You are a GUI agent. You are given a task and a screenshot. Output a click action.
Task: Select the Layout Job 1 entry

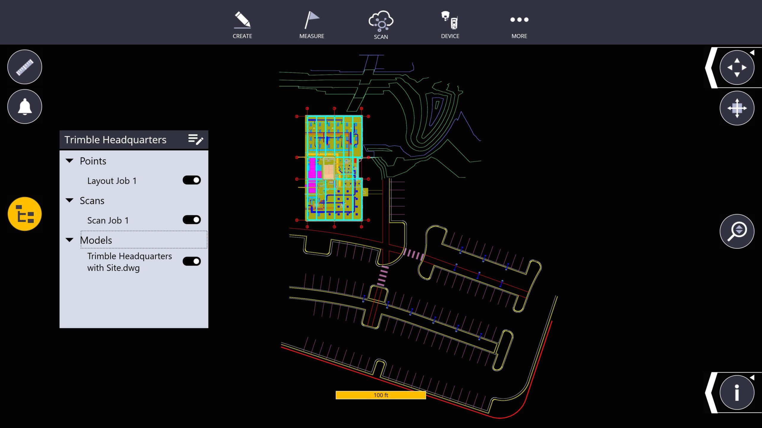[112, 181]
